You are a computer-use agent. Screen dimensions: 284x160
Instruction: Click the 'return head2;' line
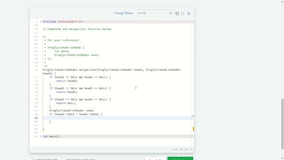pyautogui.click(x=67, y=81)
